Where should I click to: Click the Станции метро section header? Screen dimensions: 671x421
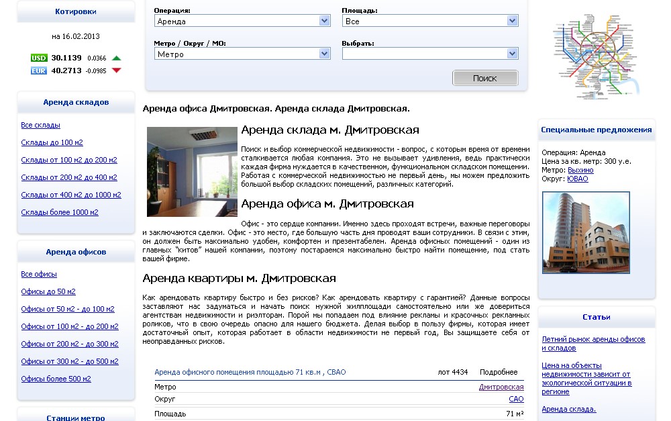click(76, 417)
